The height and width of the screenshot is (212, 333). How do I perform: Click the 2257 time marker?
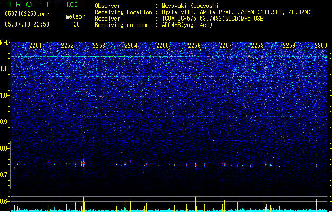coord(226,46)
